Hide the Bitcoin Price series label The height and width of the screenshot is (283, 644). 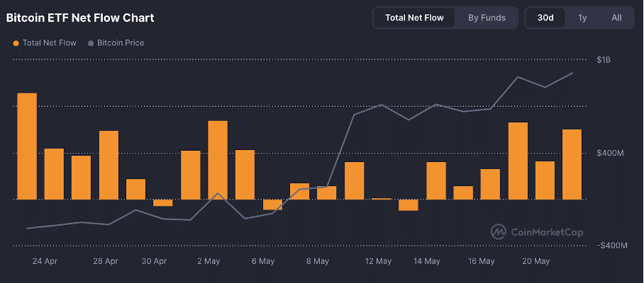(x=120, y=43)
